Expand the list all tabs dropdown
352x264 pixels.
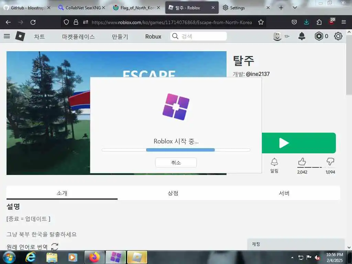pos(295,8)
